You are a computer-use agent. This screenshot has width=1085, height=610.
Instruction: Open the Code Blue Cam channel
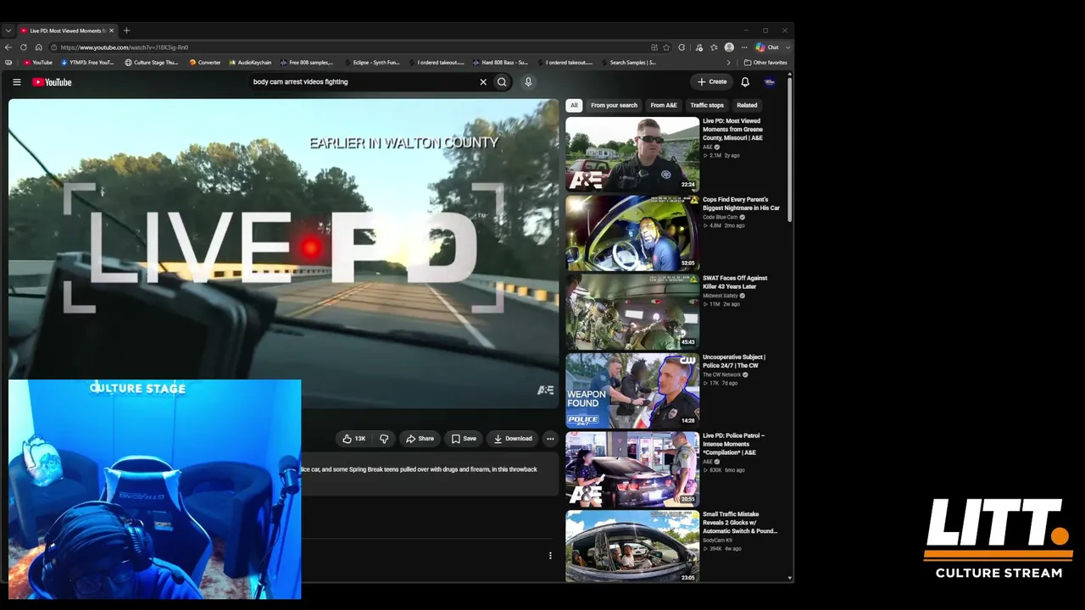point(720,217)
